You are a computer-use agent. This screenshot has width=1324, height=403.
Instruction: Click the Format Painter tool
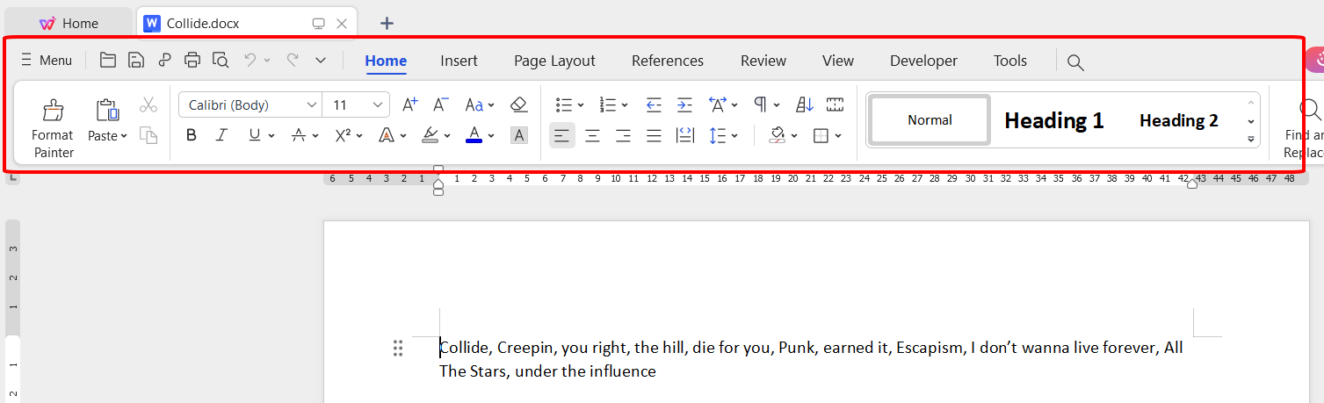tap(53, 127)
